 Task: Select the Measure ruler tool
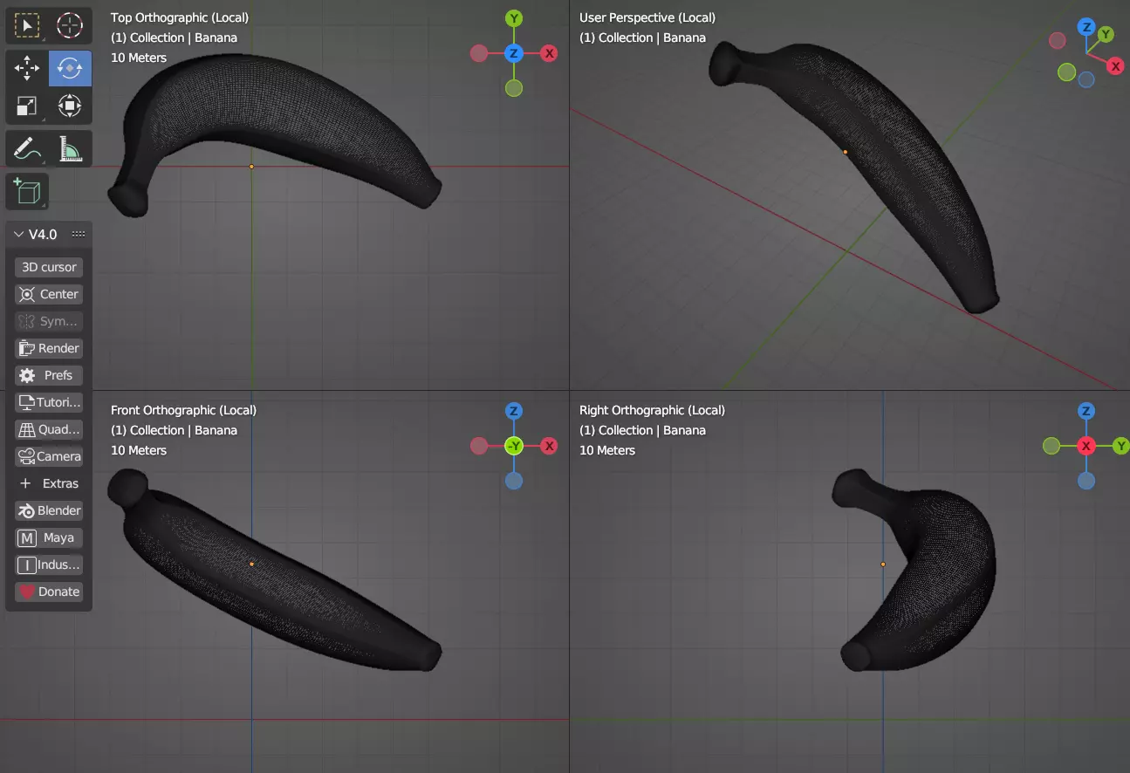70,149
